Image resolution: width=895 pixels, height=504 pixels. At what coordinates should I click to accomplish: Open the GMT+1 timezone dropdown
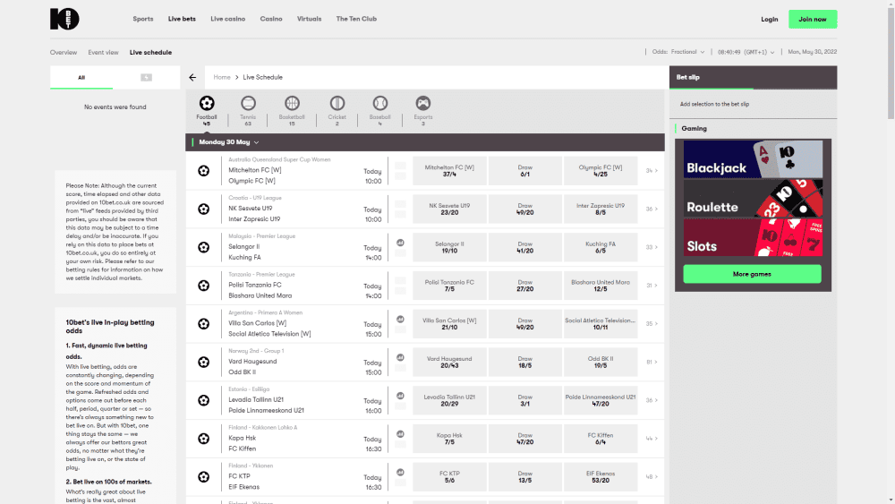pyautogui.click(x=746, y=52)
